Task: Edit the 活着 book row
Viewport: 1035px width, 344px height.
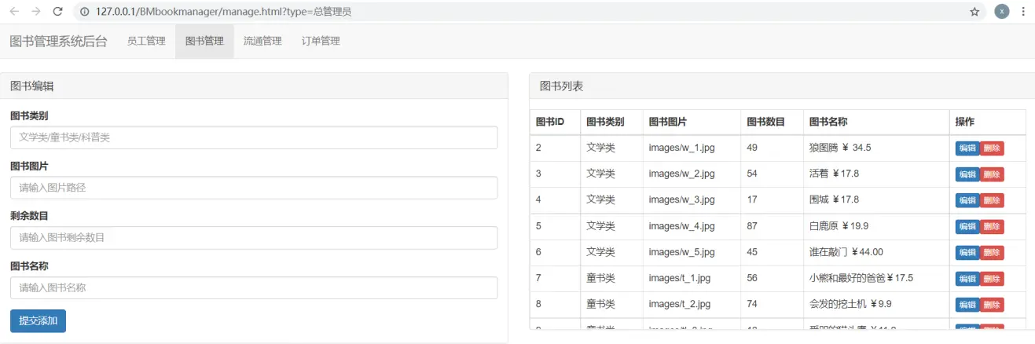Action: tap(967, 174)
